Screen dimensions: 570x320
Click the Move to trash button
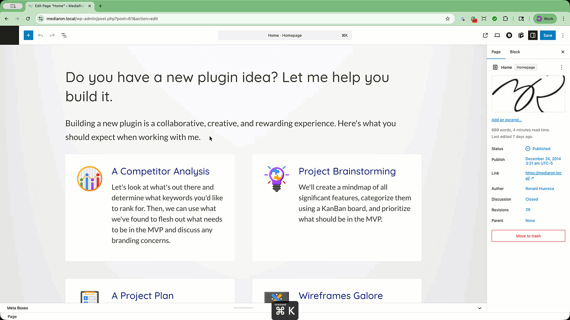coord(528,236)
